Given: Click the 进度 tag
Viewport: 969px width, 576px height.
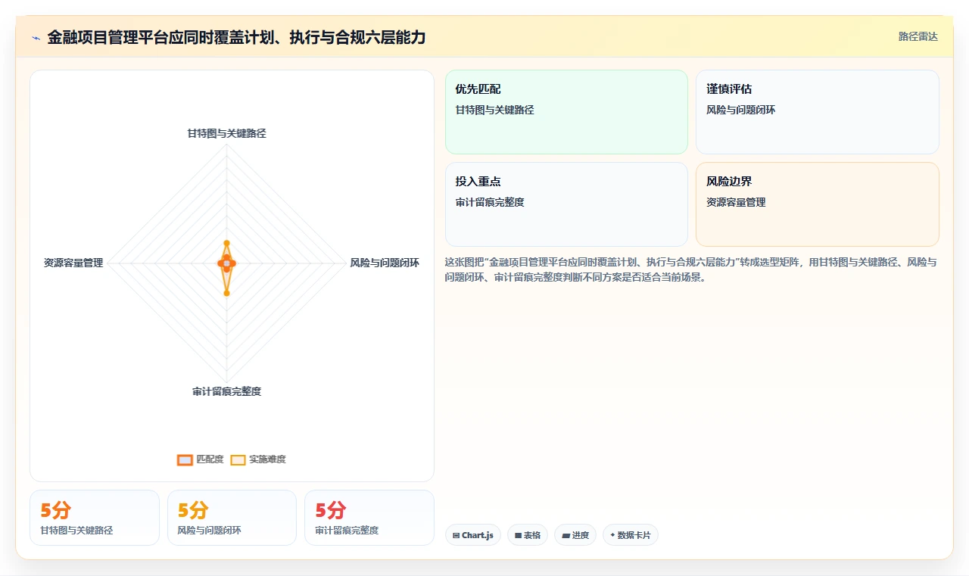Looking at the screenshot, I should point(575,535).
